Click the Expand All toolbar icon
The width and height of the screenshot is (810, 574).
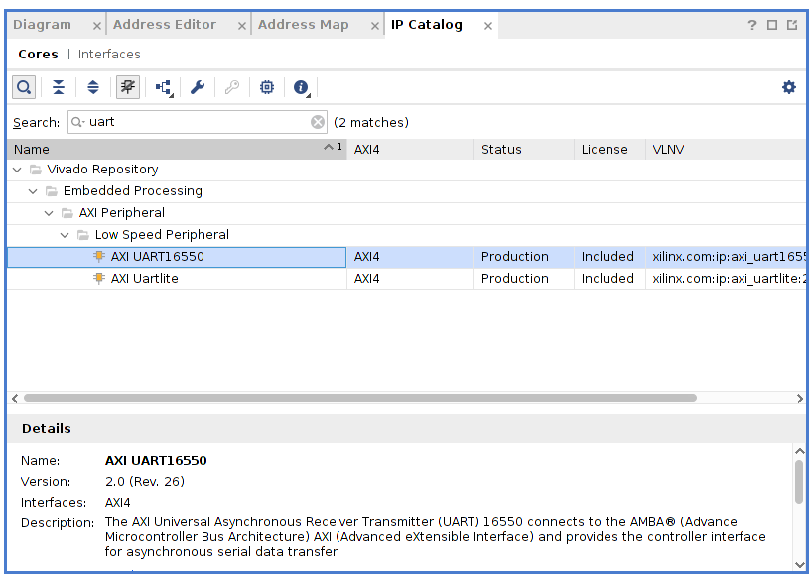point(93,87)
